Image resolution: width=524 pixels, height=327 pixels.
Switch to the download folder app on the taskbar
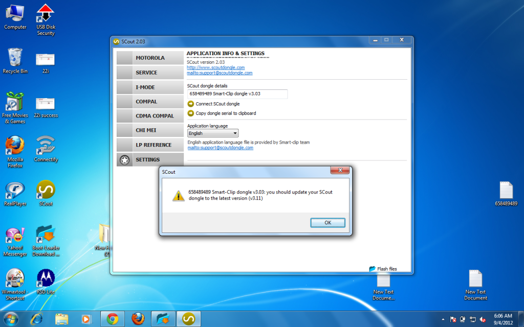click(163, 319)
